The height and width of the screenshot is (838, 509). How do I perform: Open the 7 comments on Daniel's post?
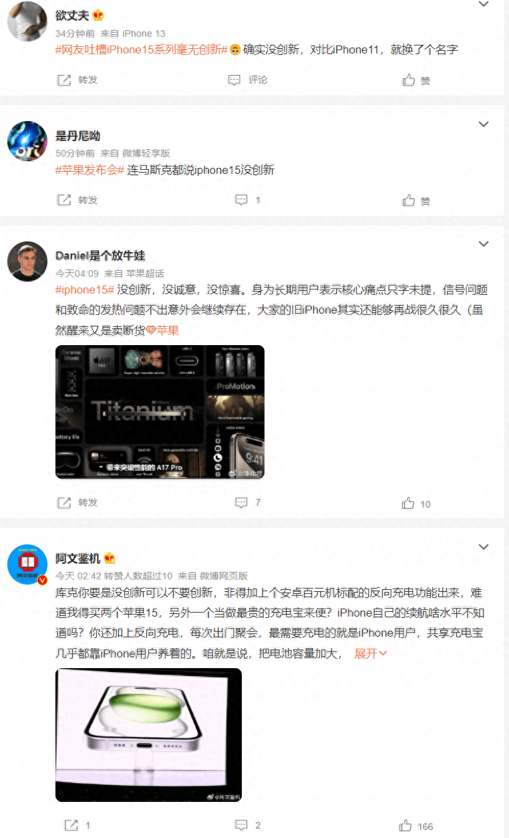[248, 503]
